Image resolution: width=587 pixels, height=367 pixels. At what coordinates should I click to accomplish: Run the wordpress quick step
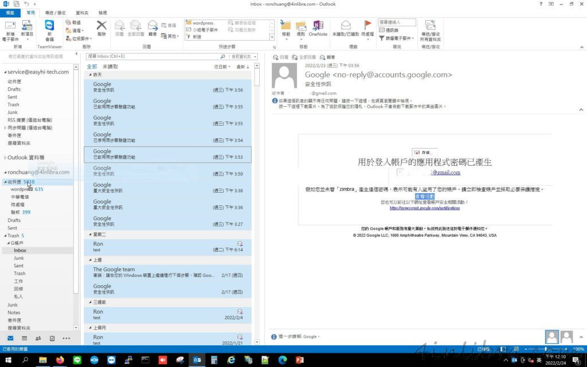tap(200, 23)
